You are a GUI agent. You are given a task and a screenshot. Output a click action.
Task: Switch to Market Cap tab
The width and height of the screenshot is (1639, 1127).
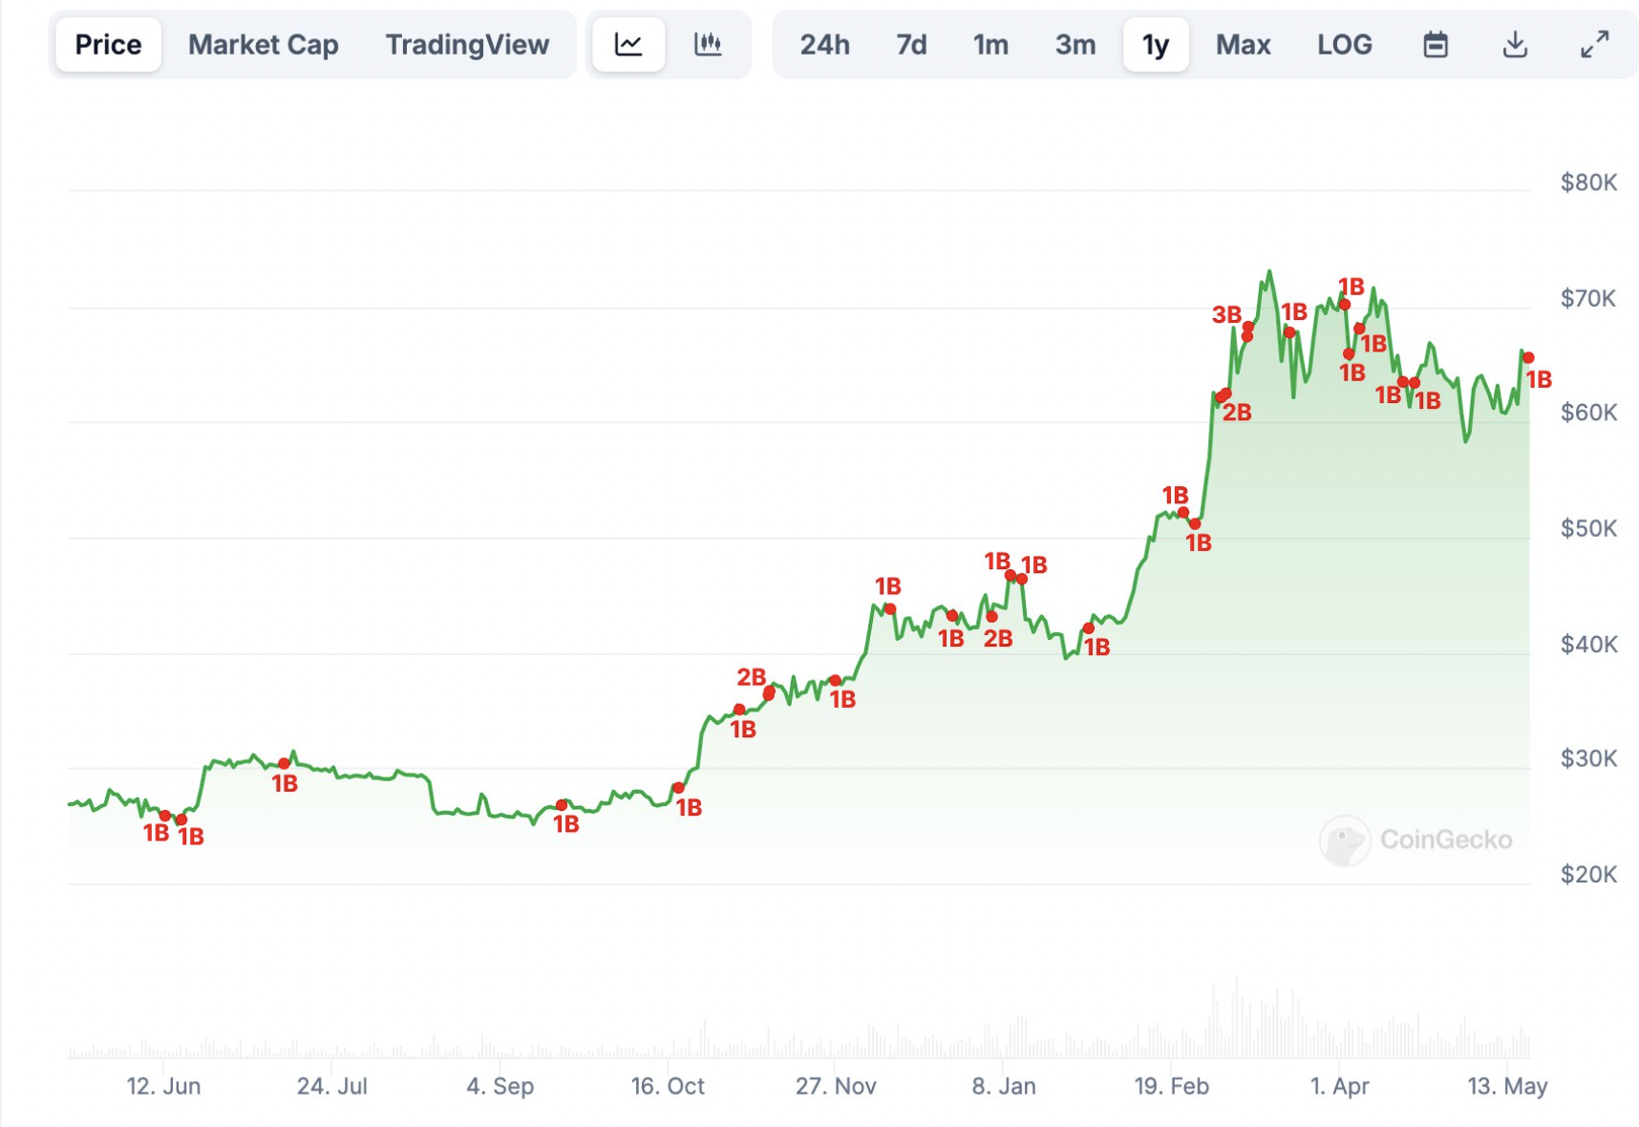pos(263,45)
